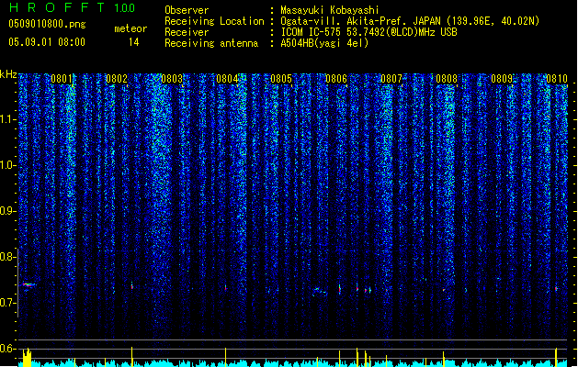Viewport: 578px width, 367px height.
Task: Click the 0801 time marker
Action: pyautogui.click(x=62, y=79)
